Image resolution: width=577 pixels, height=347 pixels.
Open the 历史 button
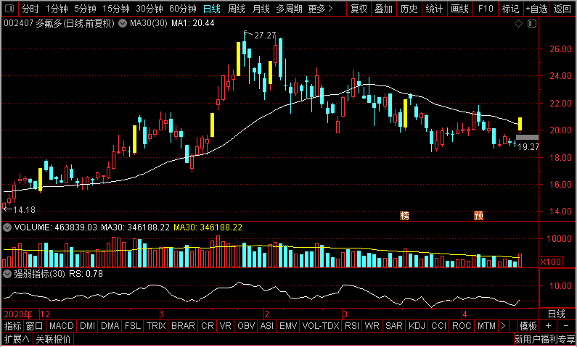pyautogui.click(x=409, y=9)
